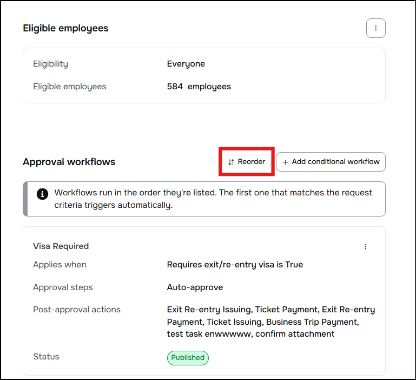Click the Reorder button label
The height and width of the screenshot is (380, 416).
coord(251,161)
